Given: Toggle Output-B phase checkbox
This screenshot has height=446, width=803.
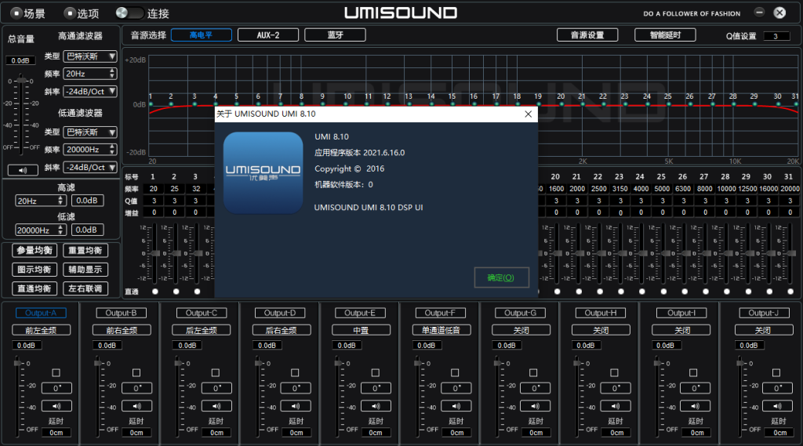Looking at the screenshot, I should coord(136,373).
